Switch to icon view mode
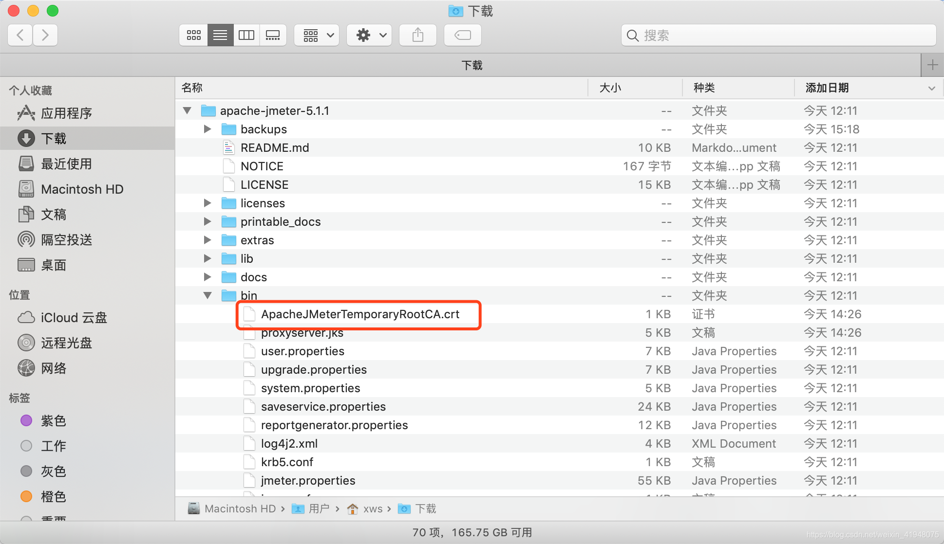The image size is (944, 544). coord(193,35)
